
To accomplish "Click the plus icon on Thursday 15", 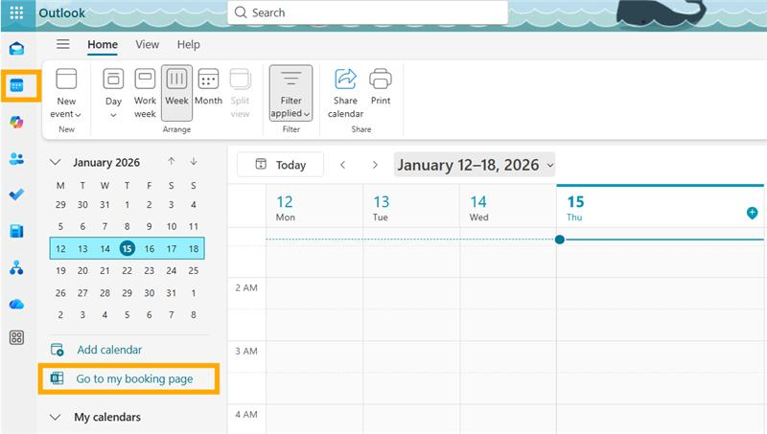I will point(753,213).
